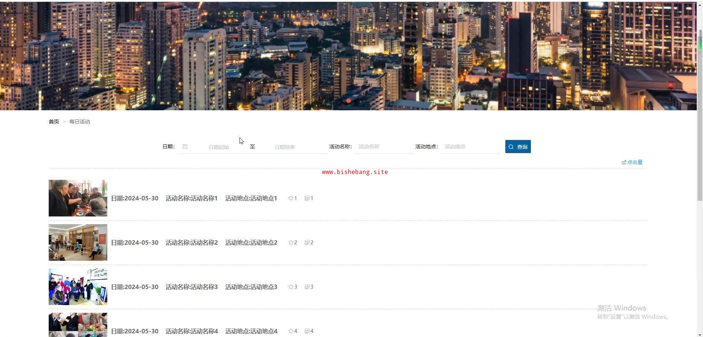Sort the list by 点击量
The height and width of the screenshot is (337, 703).
[632, 162]
